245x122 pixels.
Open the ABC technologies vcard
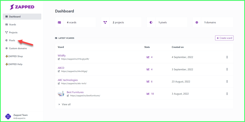click(x=68, y=80)
